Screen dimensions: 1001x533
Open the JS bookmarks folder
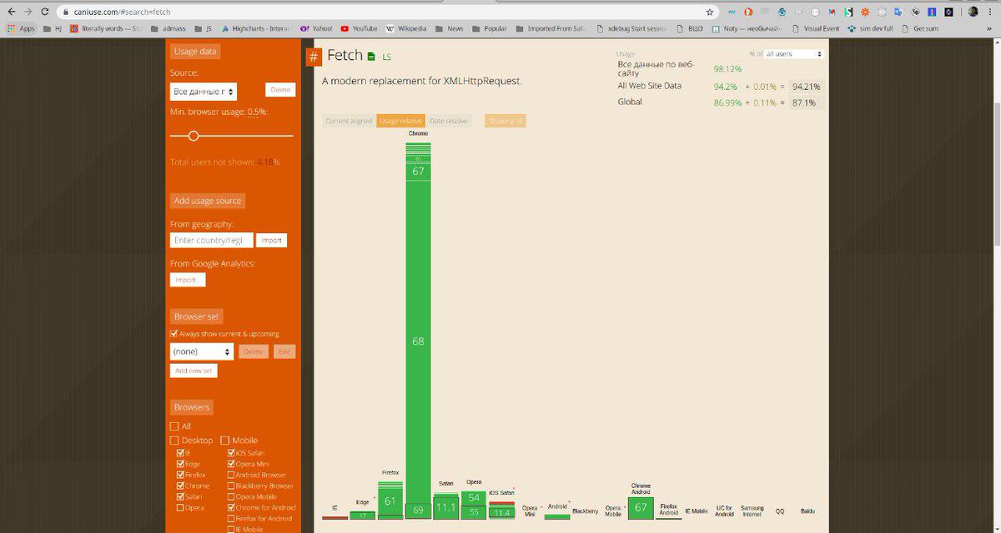pos(204,28)
